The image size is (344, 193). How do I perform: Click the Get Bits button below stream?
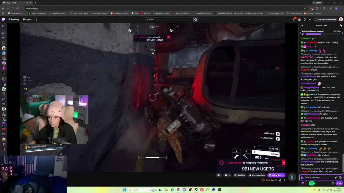point(239,175)
